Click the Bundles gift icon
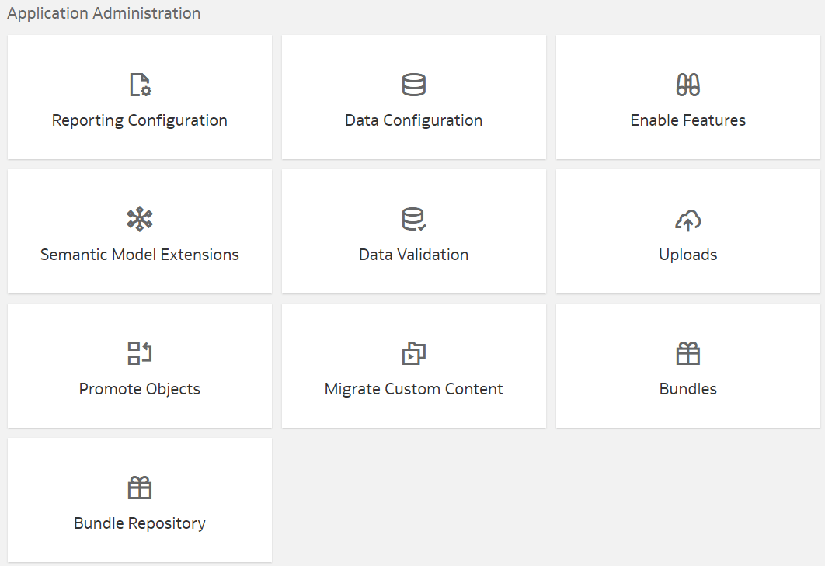The image size is (825, 566). (687, 352)
